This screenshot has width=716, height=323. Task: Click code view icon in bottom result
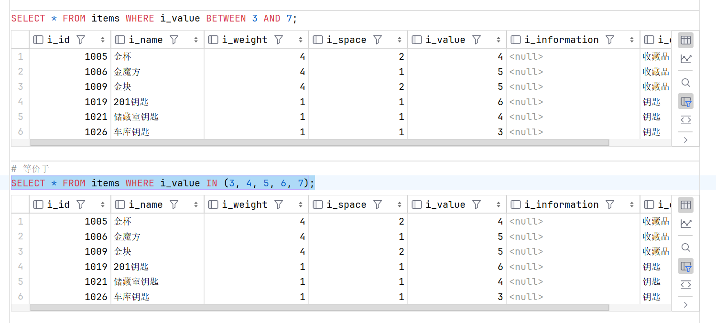[x=685, y=285]
